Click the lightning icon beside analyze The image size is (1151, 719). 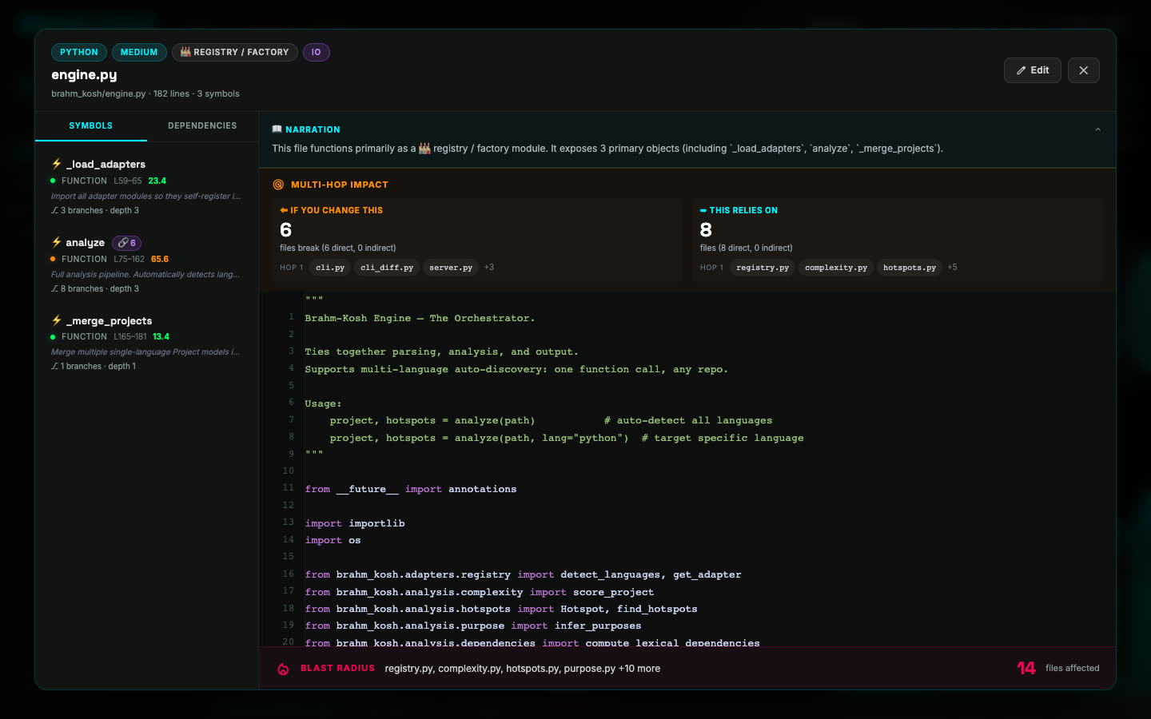57,242
